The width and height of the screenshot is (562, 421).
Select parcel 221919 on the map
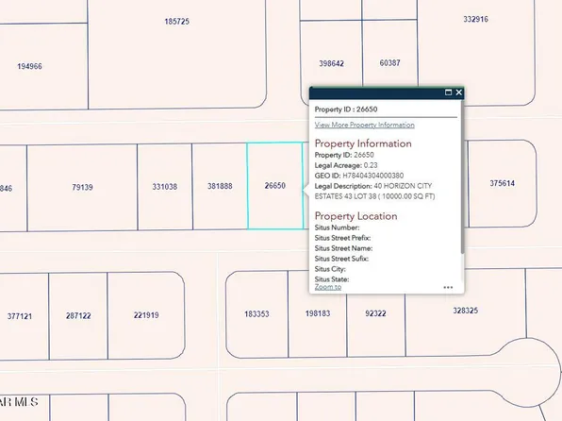coord(146,315)
